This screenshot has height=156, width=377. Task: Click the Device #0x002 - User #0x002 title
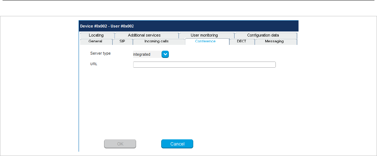click(x=107, y=26)
